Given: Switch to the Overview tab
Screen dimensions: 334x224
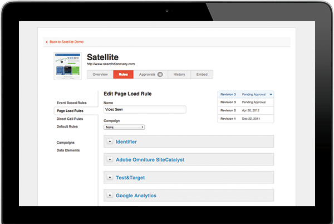Looking at the screenshot, I should pyautogui.click(x=100, y=74).
